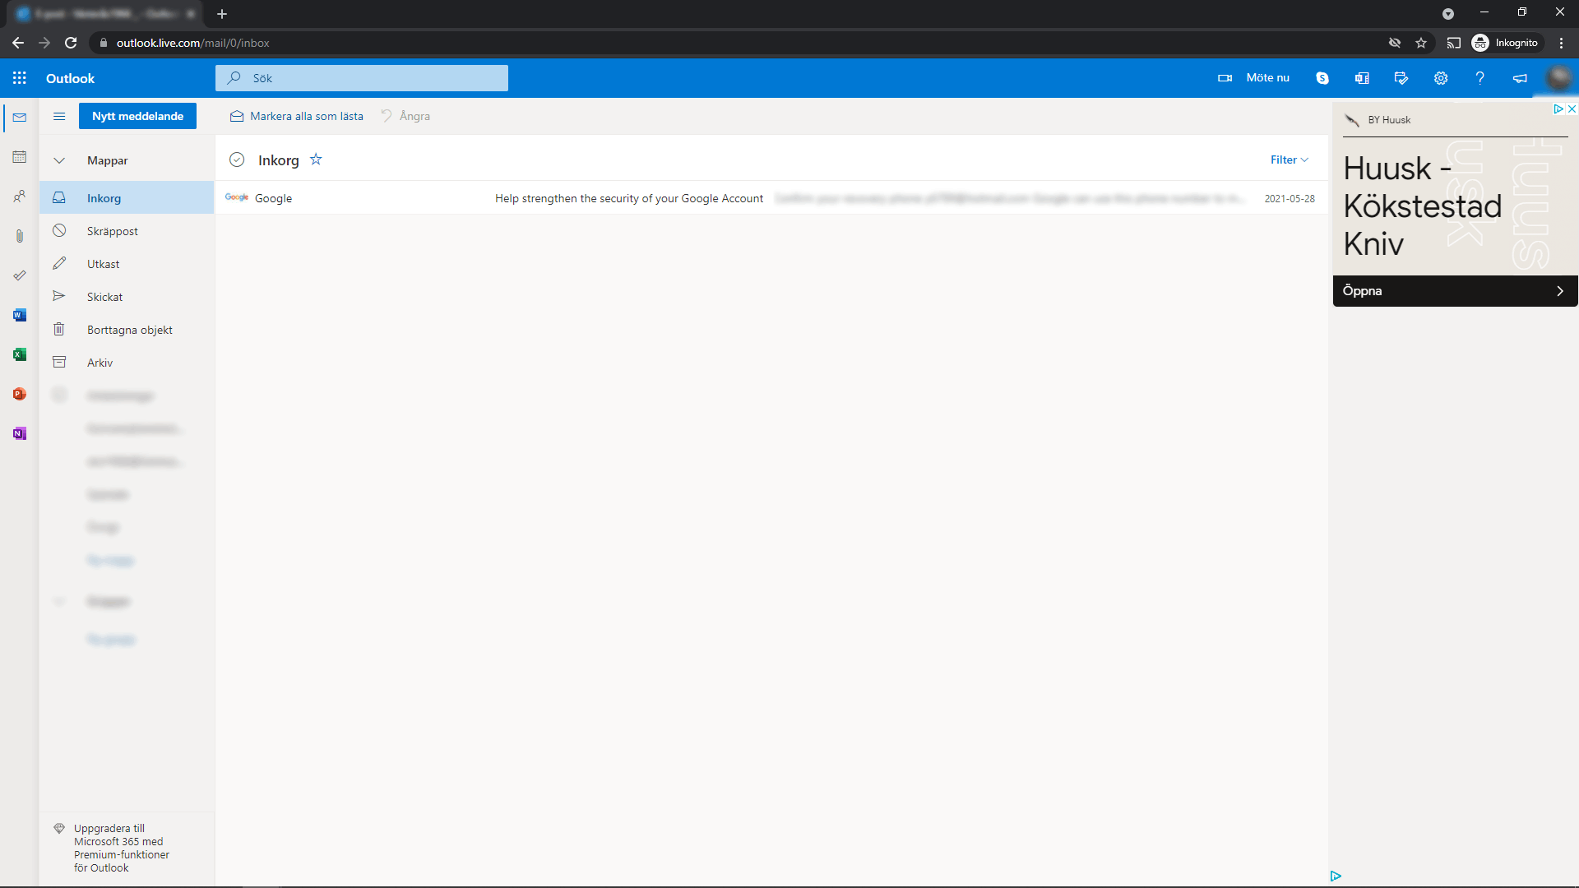Viewport: 1579px width, 888px height.
Task: Select the Arkiv folder
Action: [127, 363]
